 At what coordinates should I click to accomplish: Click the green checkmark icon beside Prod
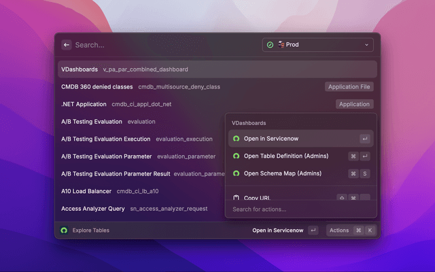[270, 45]
